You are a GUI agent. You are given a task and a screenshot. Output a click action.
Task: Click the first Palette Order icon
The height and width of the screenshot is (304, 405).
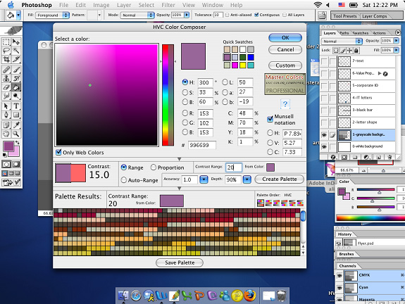tap(261, 203)
